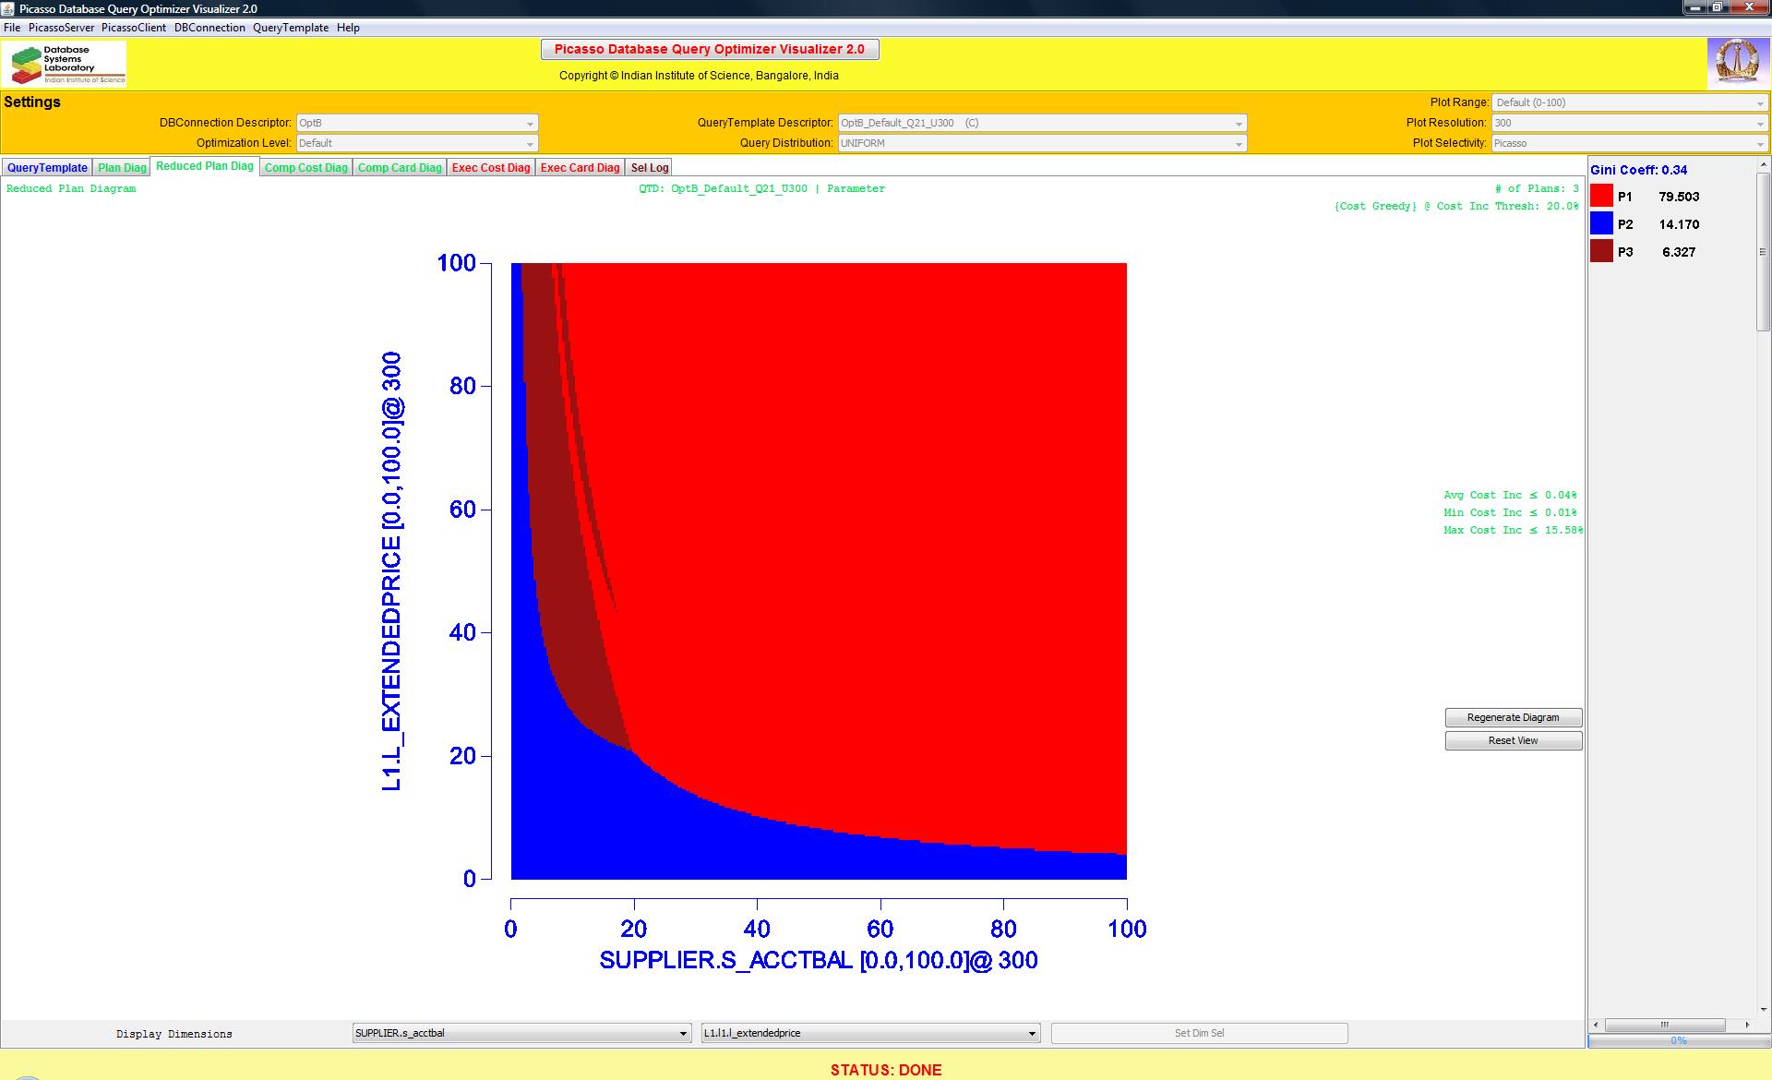Screen dimensions: 1772x1080
Task: Click the legend panel horizontal scrollbar
Action: pos(1665,1025)
